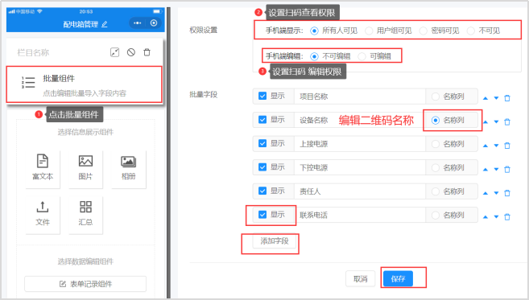Click the 取消 button
Viewport: 529px width, 300px height.
point(360,279)
